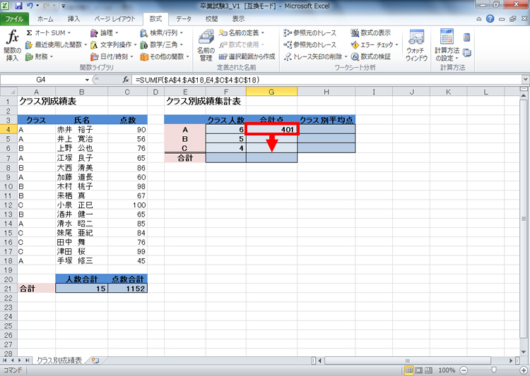Click the Calculate Sheet icon
The height and width of the screenshot is (376, 530).
(467, 53)
